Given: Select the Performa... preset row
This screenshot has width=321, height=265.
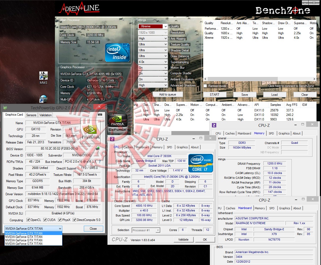Looking at the screenshot, I should tap(260, 29).
